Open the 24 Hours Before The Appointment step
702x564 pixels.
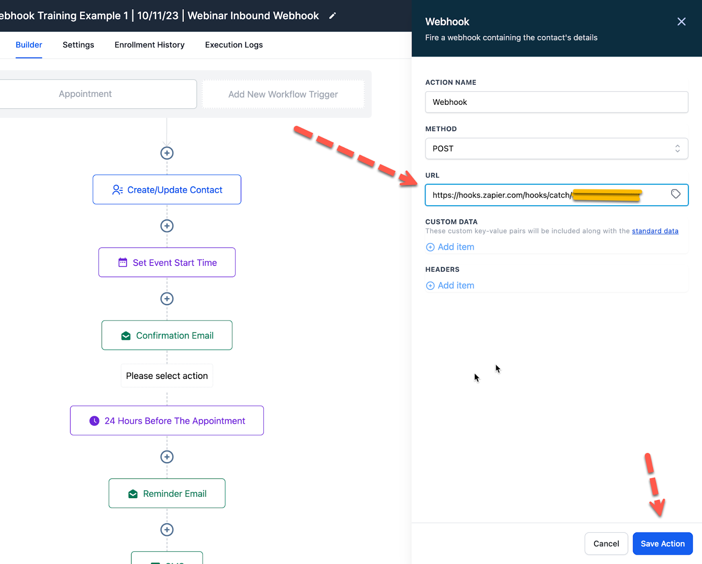(167, 421)
